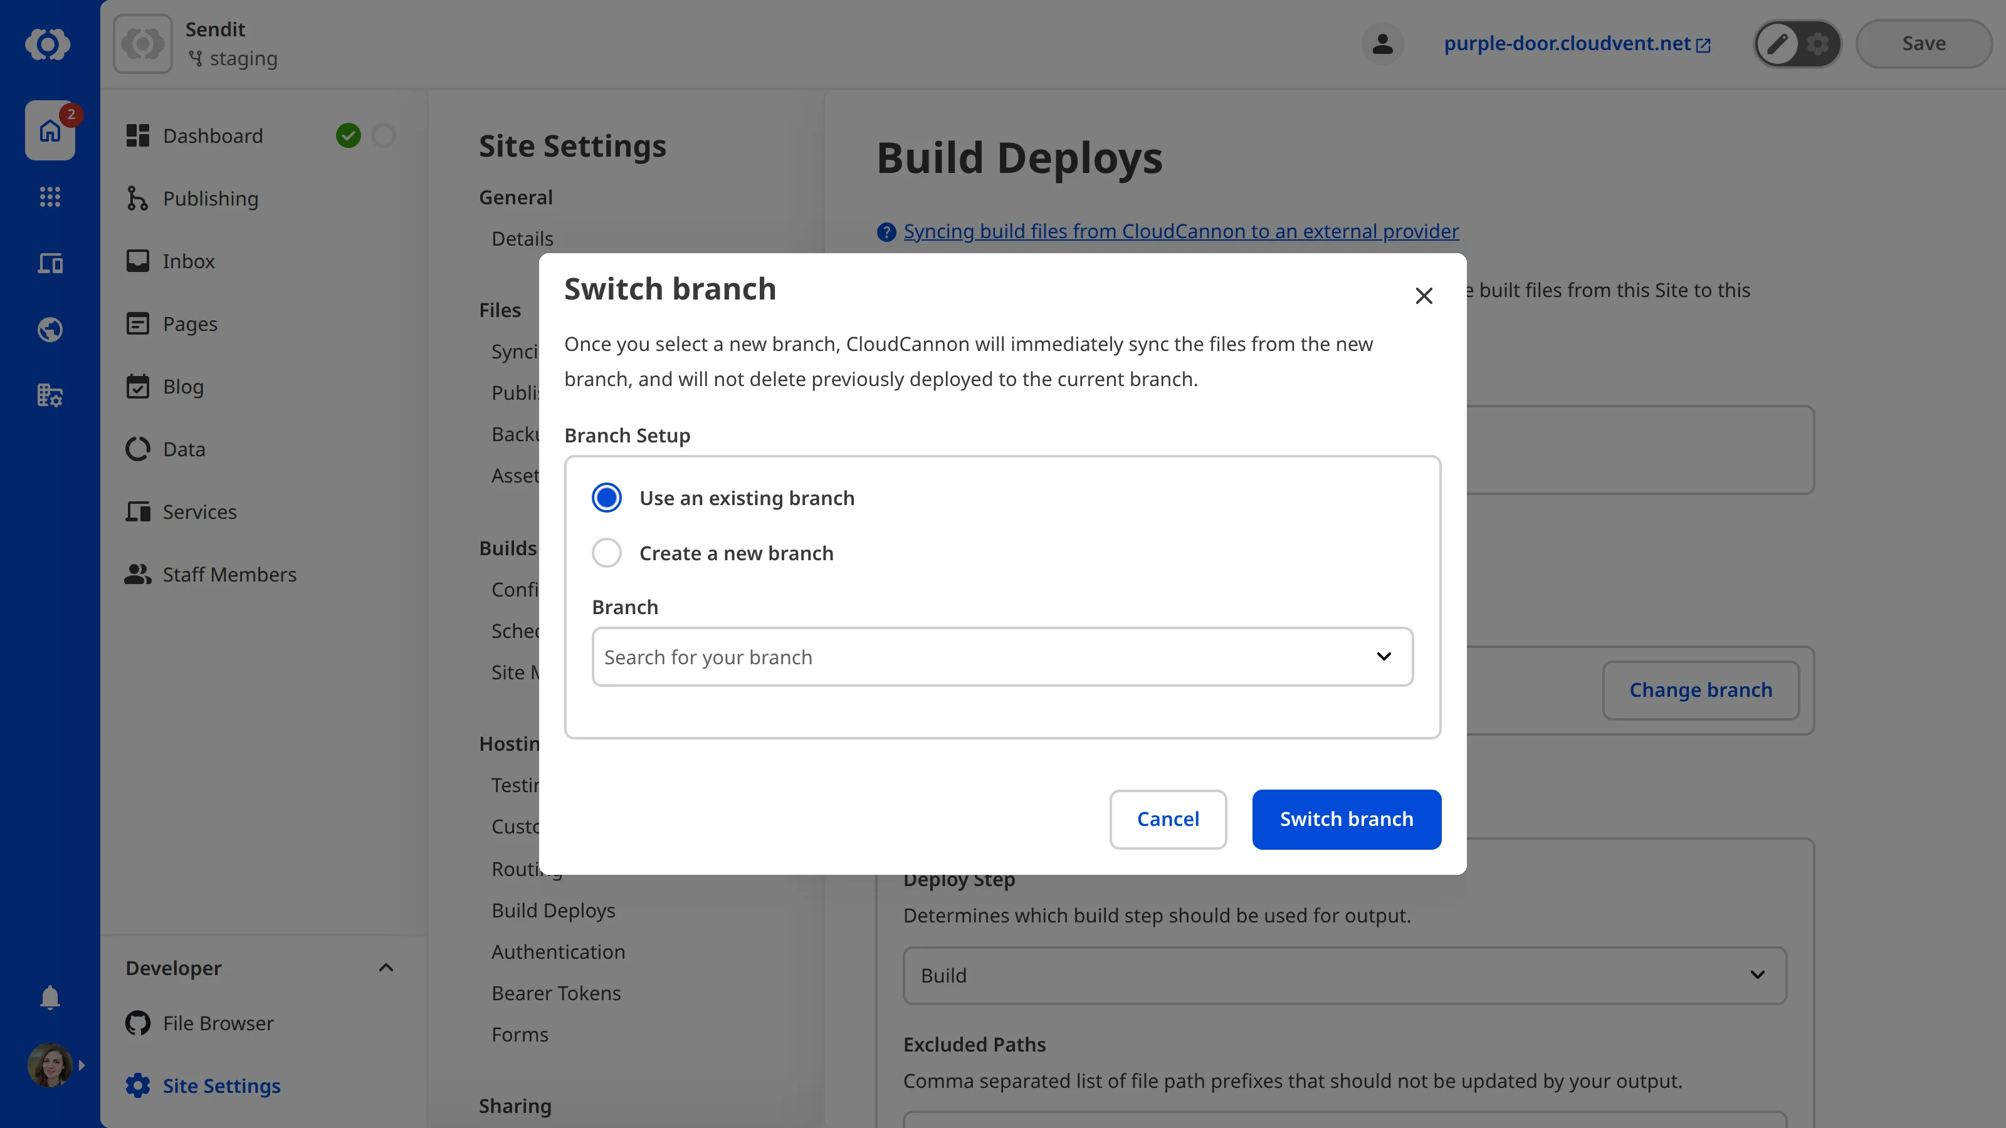Image resolution: width=2006 pixels, height=1128 pixels.
Task: Open the Publishing section via its branch icon
Action: pos(137,199)
